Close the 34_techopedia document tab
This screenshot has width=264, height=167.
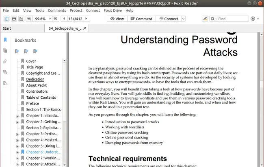pos(85,28)
